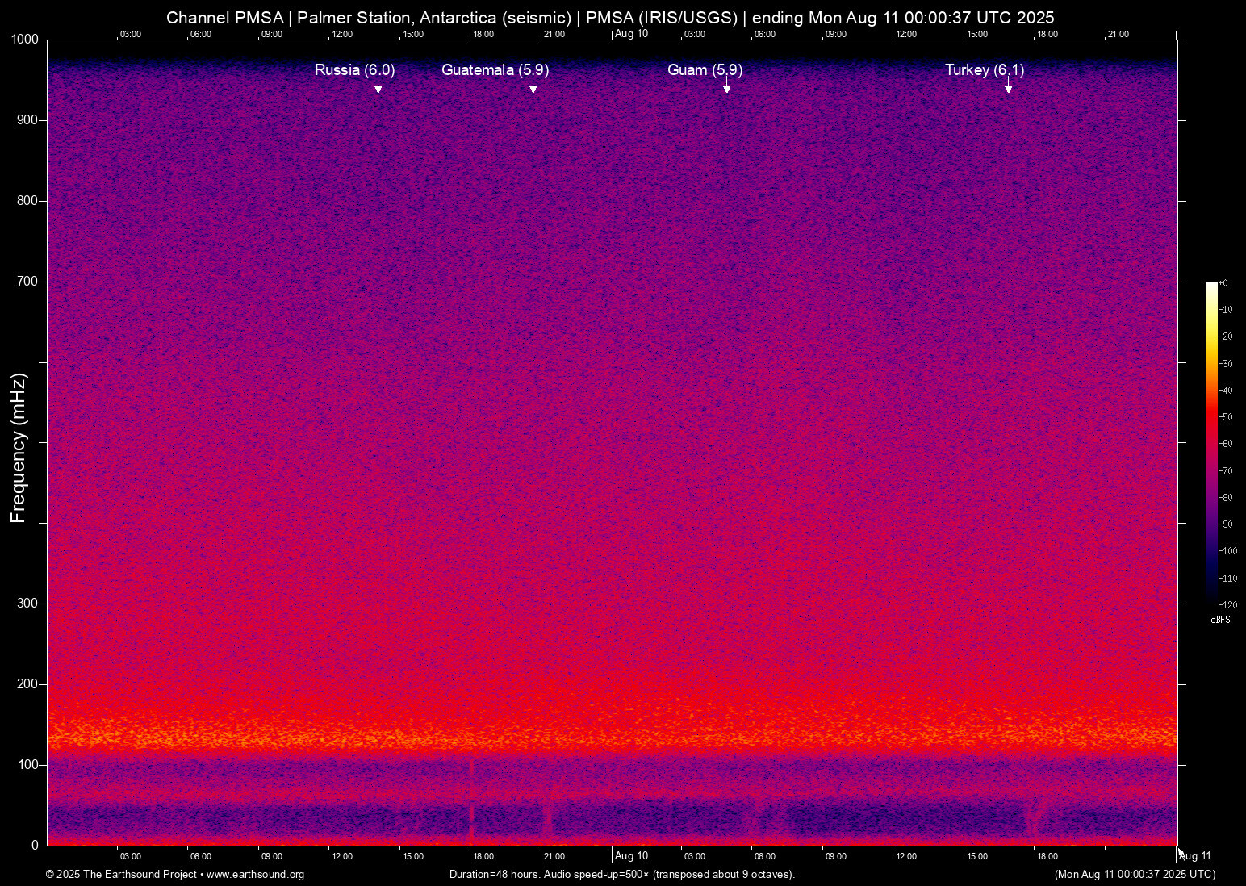
Task: Click the dBFS label under the color scale
Action: pyautogui.click(x=1220, y=620)
